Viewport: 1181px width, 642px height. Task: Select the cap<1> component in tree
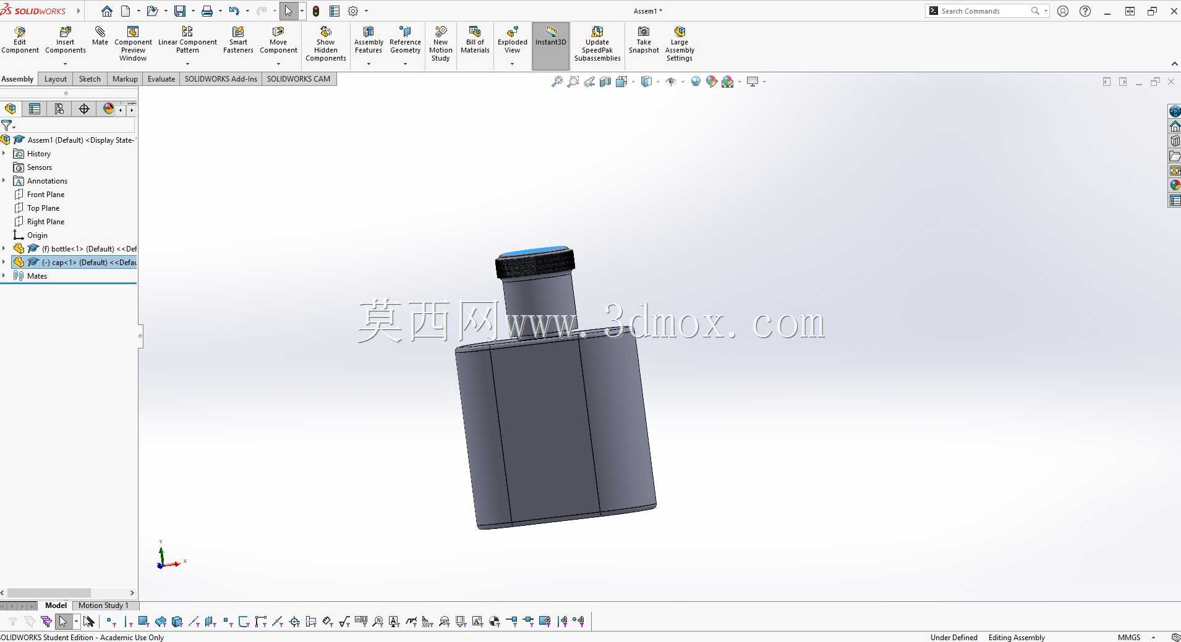click(74, 263)
